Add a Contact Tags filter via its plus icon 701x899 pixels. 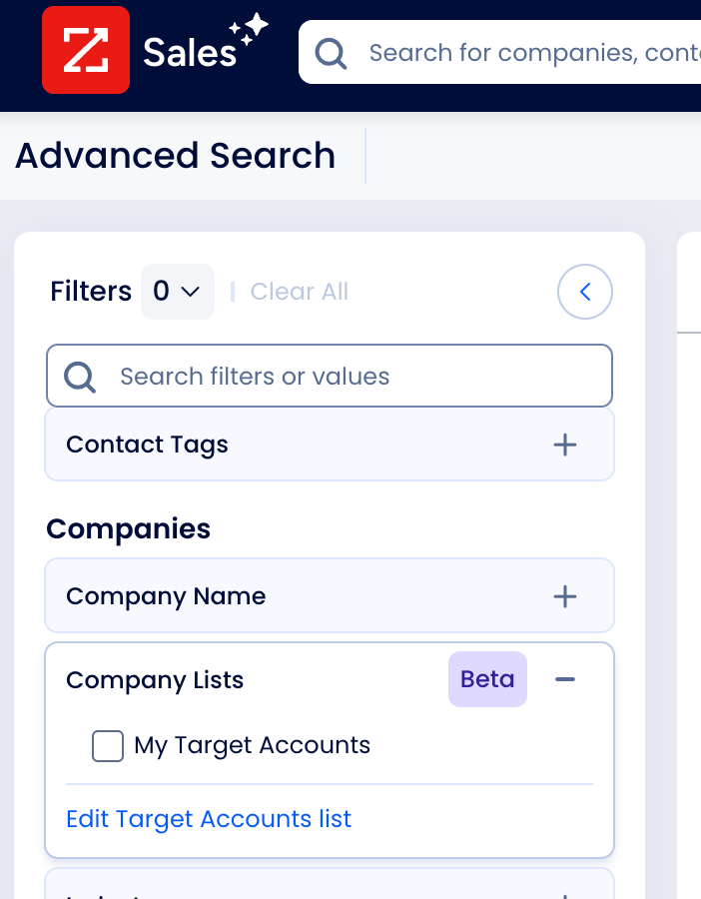(x=565, y=446)
